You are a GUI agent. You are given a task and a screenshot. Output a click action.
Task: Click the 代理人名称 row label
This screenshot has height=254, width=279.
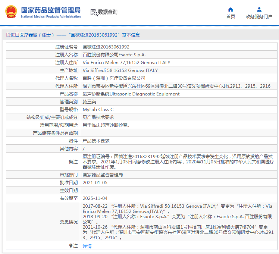(66, 78)
